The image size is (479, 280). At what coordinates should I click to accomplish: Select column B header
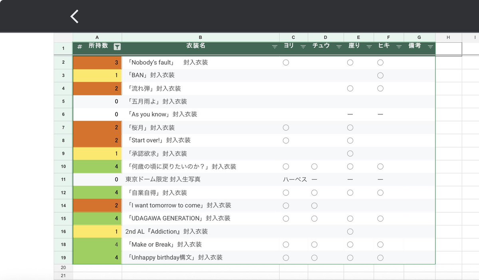tap(201, 37)
